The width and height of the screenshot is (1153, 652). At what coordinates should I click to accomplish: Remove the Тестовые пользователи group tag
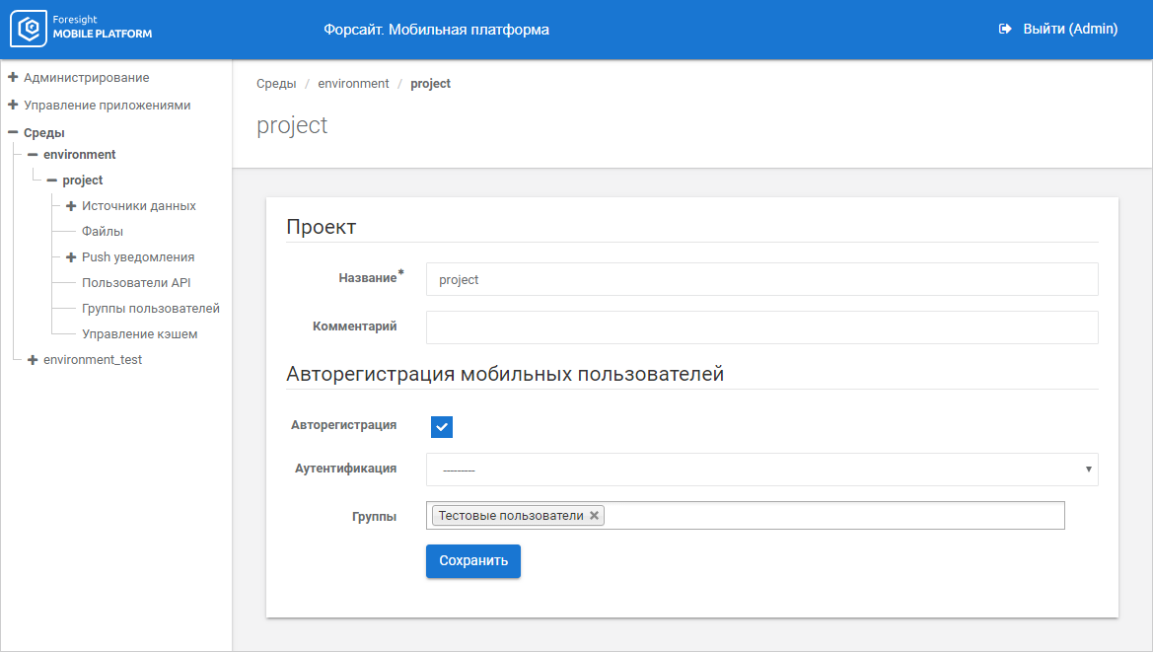pos(595,516)
